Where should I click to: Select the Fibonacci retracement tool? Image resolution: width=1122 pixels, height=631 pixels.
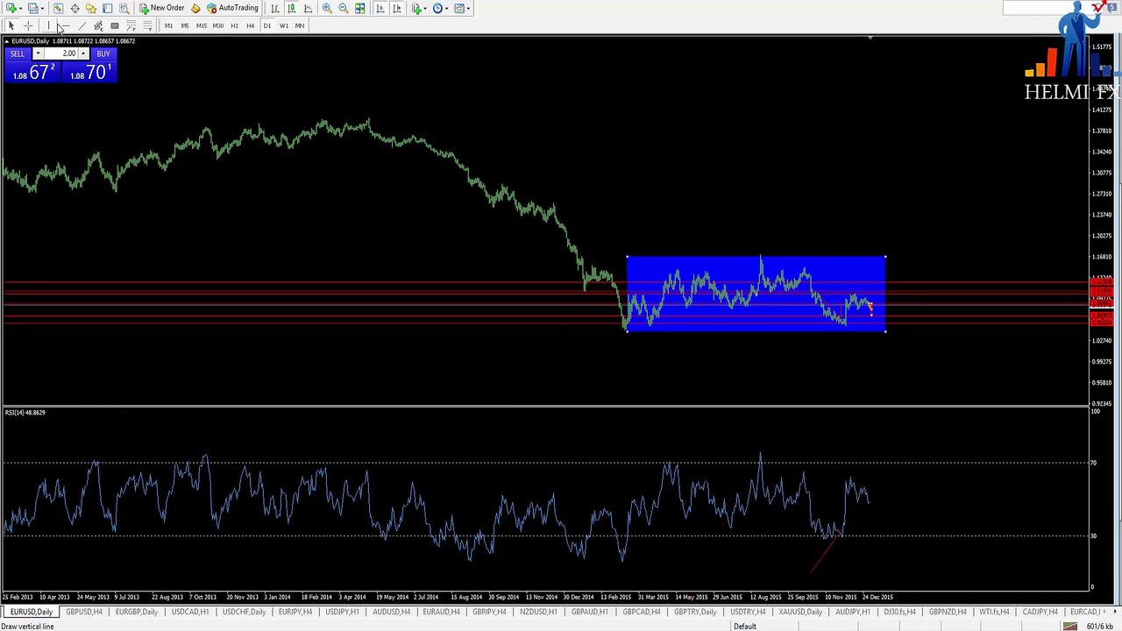click(x=131, y=25)
